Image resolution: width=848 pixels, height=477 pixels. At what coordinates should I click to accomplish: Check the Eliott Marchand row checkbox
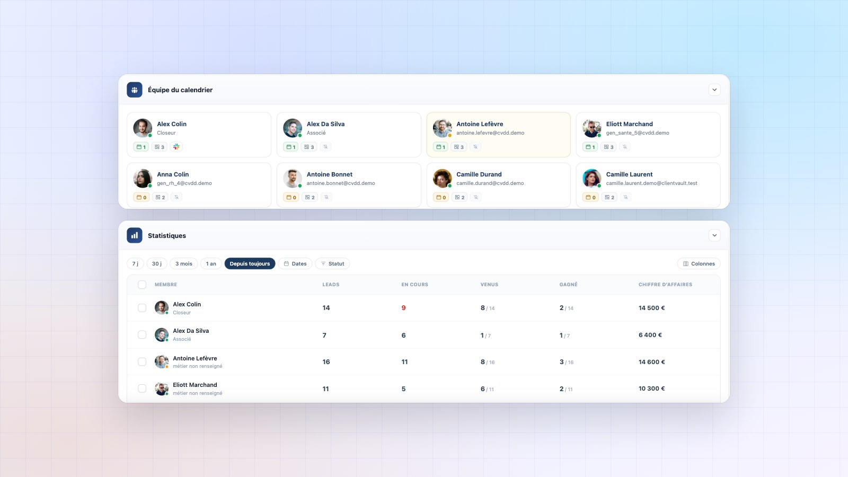tap(142, 388)
